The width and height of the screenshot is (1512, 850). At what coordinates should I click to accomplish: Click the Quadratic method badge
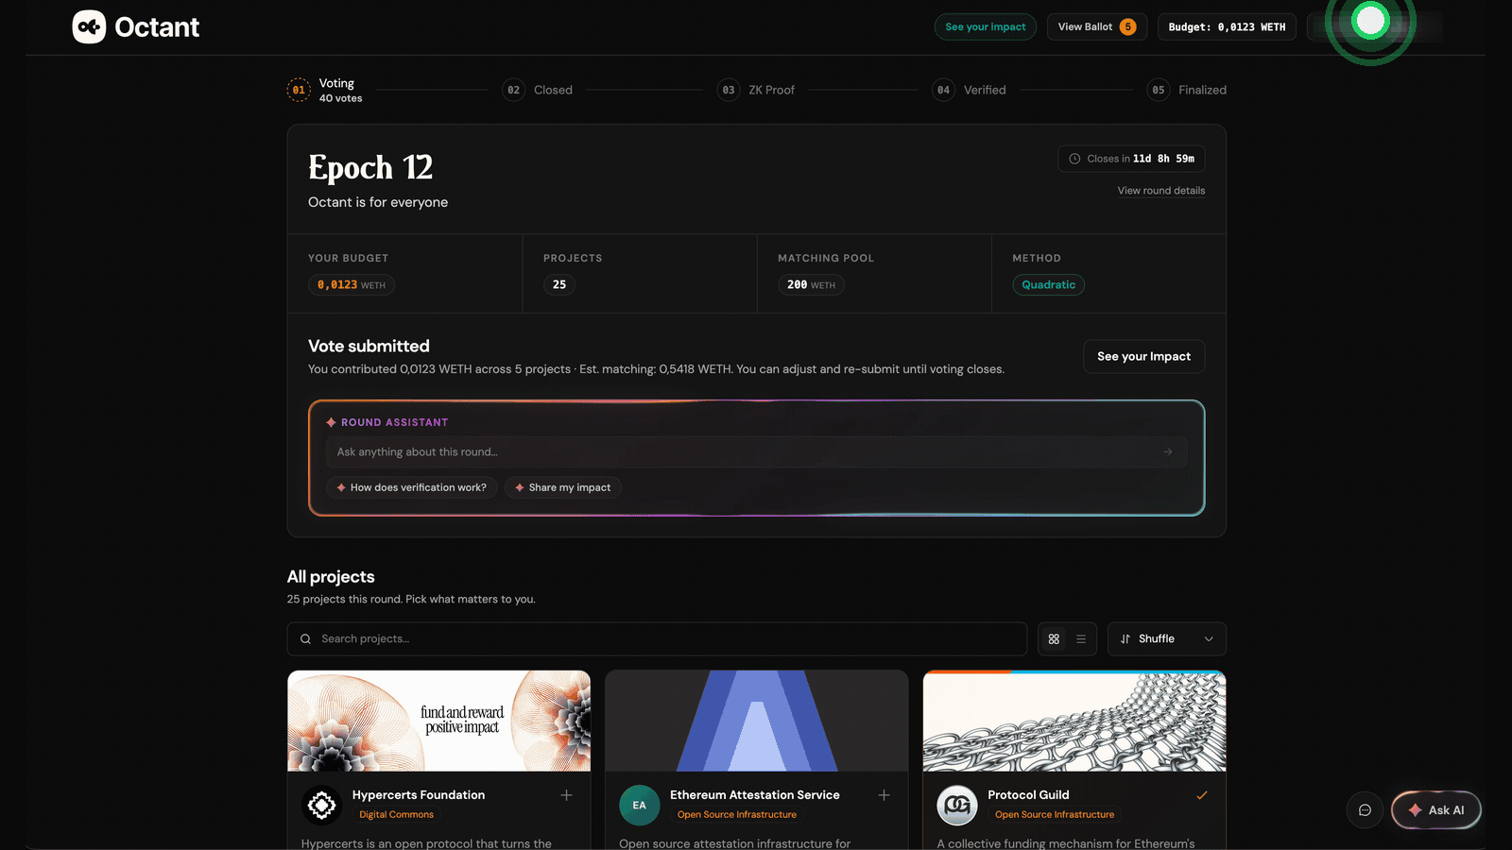click(1048, 284)
